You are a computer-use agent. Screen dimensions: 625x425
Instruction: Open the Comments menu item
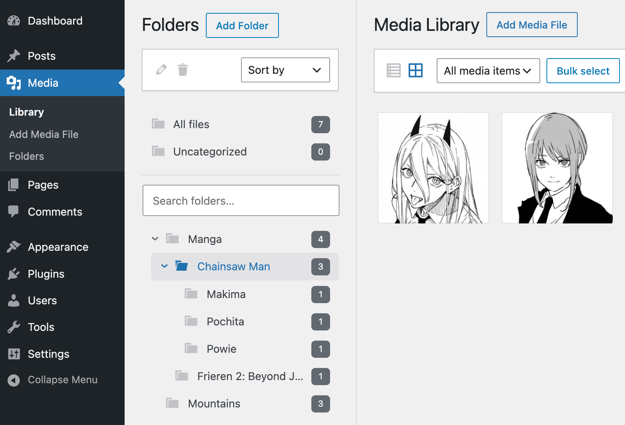click(62, 212)
